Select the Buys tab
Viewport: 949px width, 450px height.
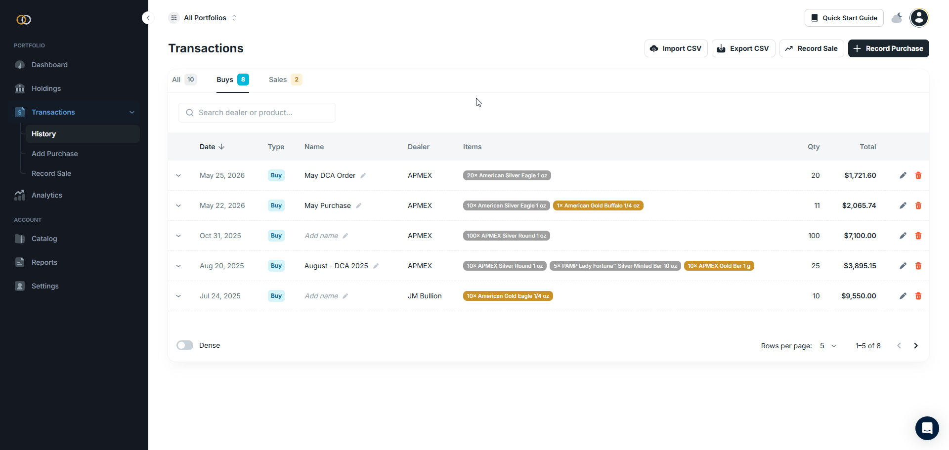pos(233,80)
